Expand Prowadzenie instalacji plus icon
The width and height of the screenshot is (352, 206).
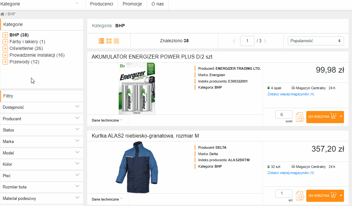click(5, 55)
